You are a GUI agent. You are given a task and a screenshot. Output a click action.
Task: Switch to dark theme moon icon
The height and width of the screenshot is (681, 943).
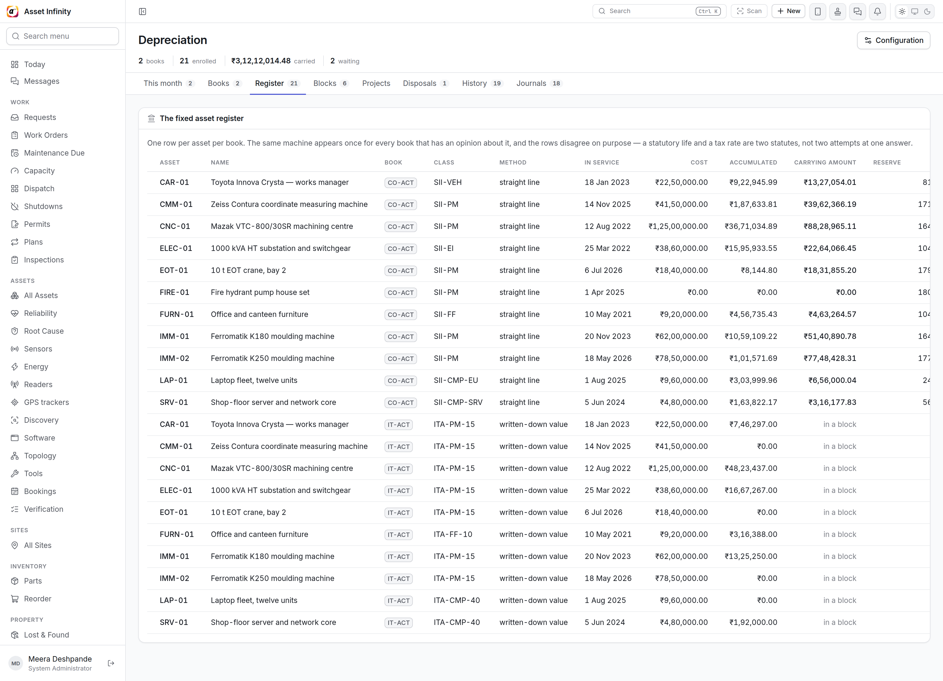pos(927,11)
